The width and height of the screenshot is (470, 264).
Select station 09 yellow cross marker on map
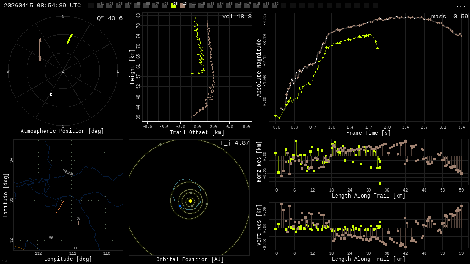pos(51,242)
